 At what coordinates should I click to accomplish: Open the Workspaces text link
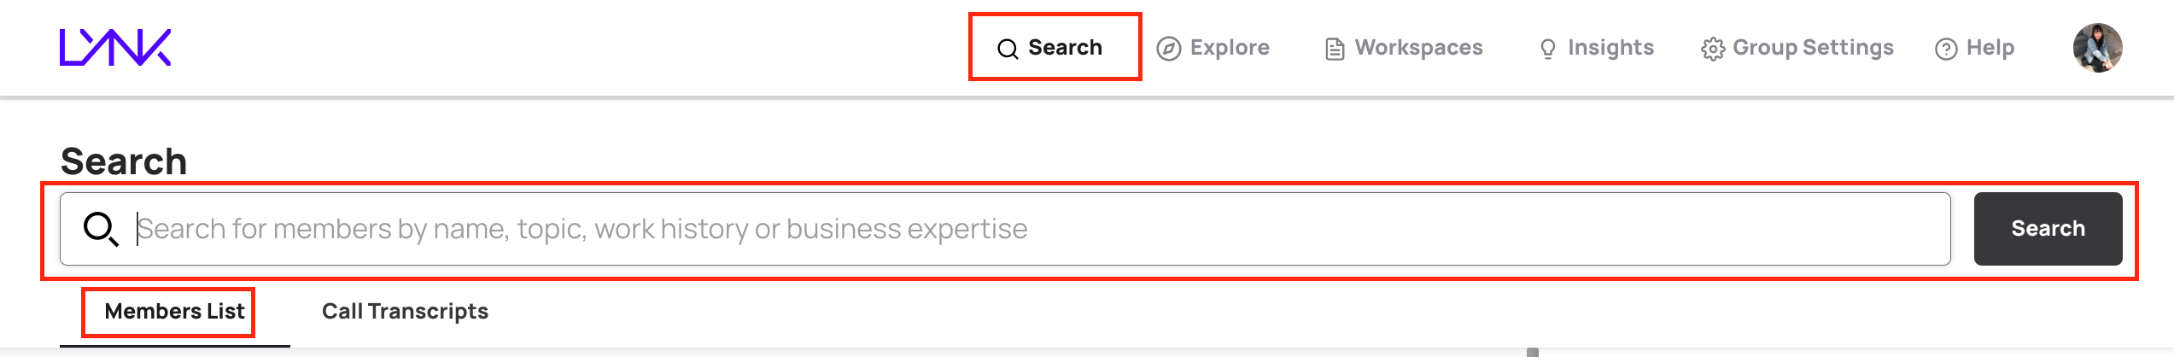(x=1418, y=48)
